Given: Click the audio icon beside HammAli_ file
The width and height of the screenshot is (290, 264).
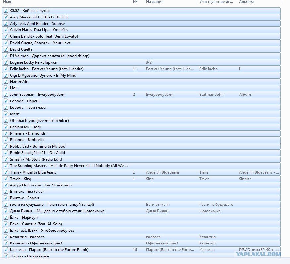Looking at the screenshot, I should coord(6,82).
